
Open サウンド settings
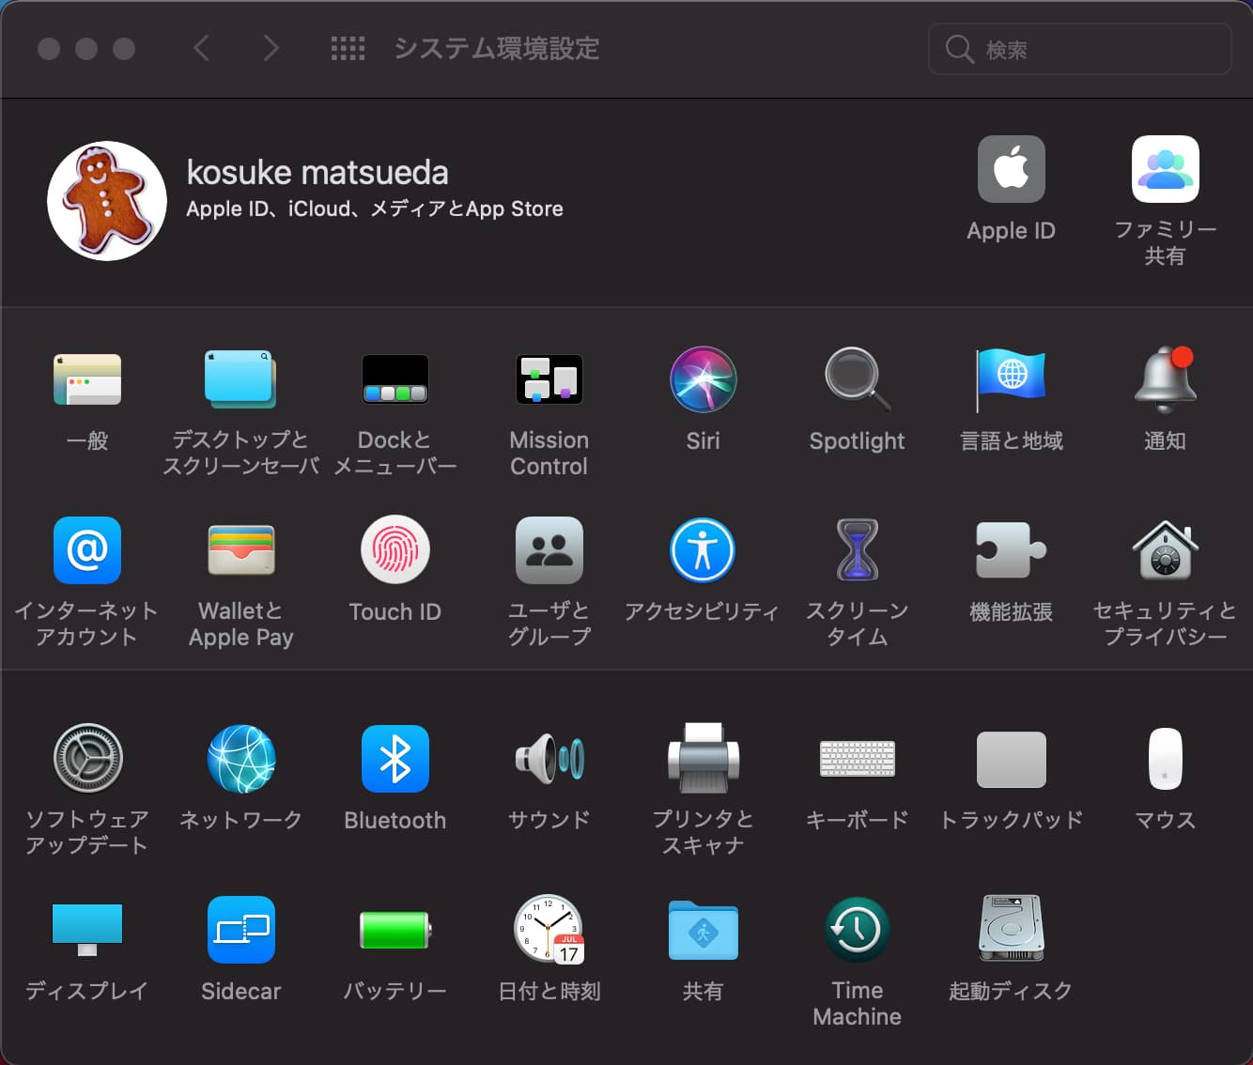click(x=549, y=759)
